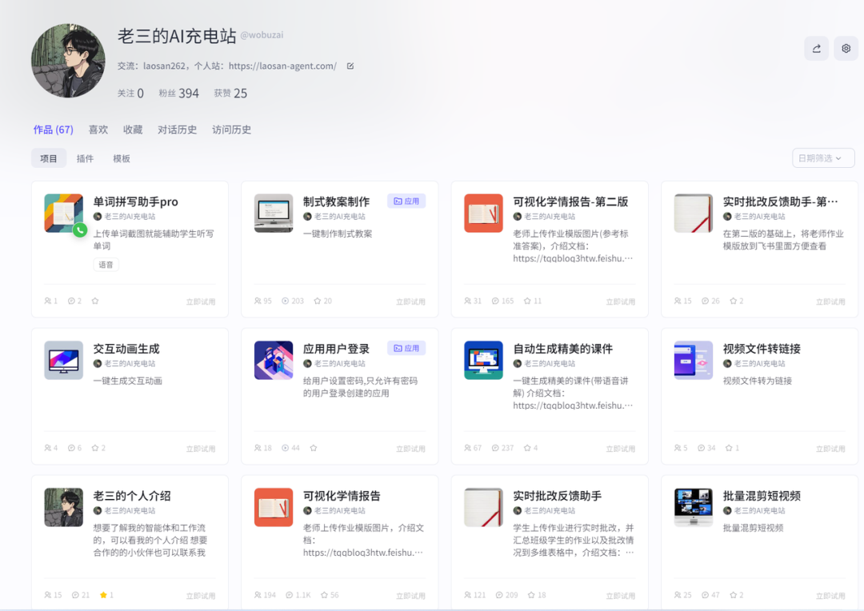
Task: Open the laosan-agent.com personal site link
Action: tap(284, 66)
